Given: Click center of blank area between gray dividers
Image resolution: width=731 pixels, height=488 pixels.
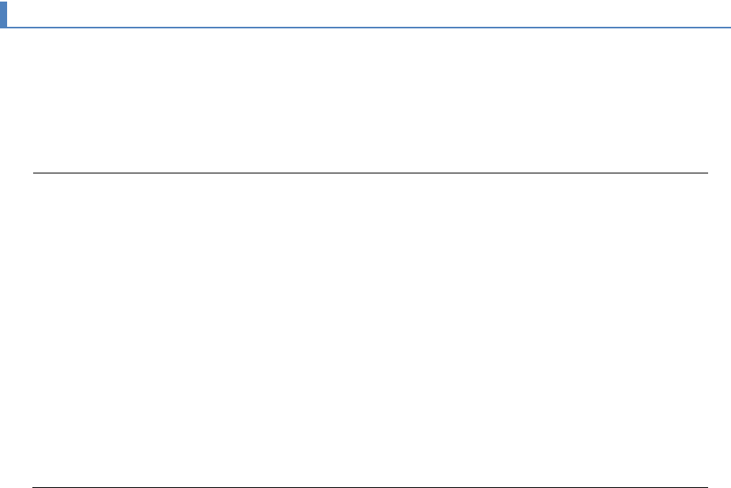Looking at the screenshot, I should tap(370, 330).
